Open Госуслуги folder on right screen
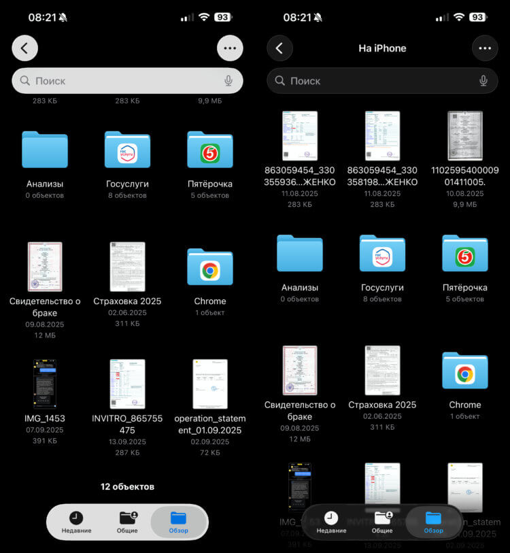This screenshot has height=553, width=510. (382, 253)
